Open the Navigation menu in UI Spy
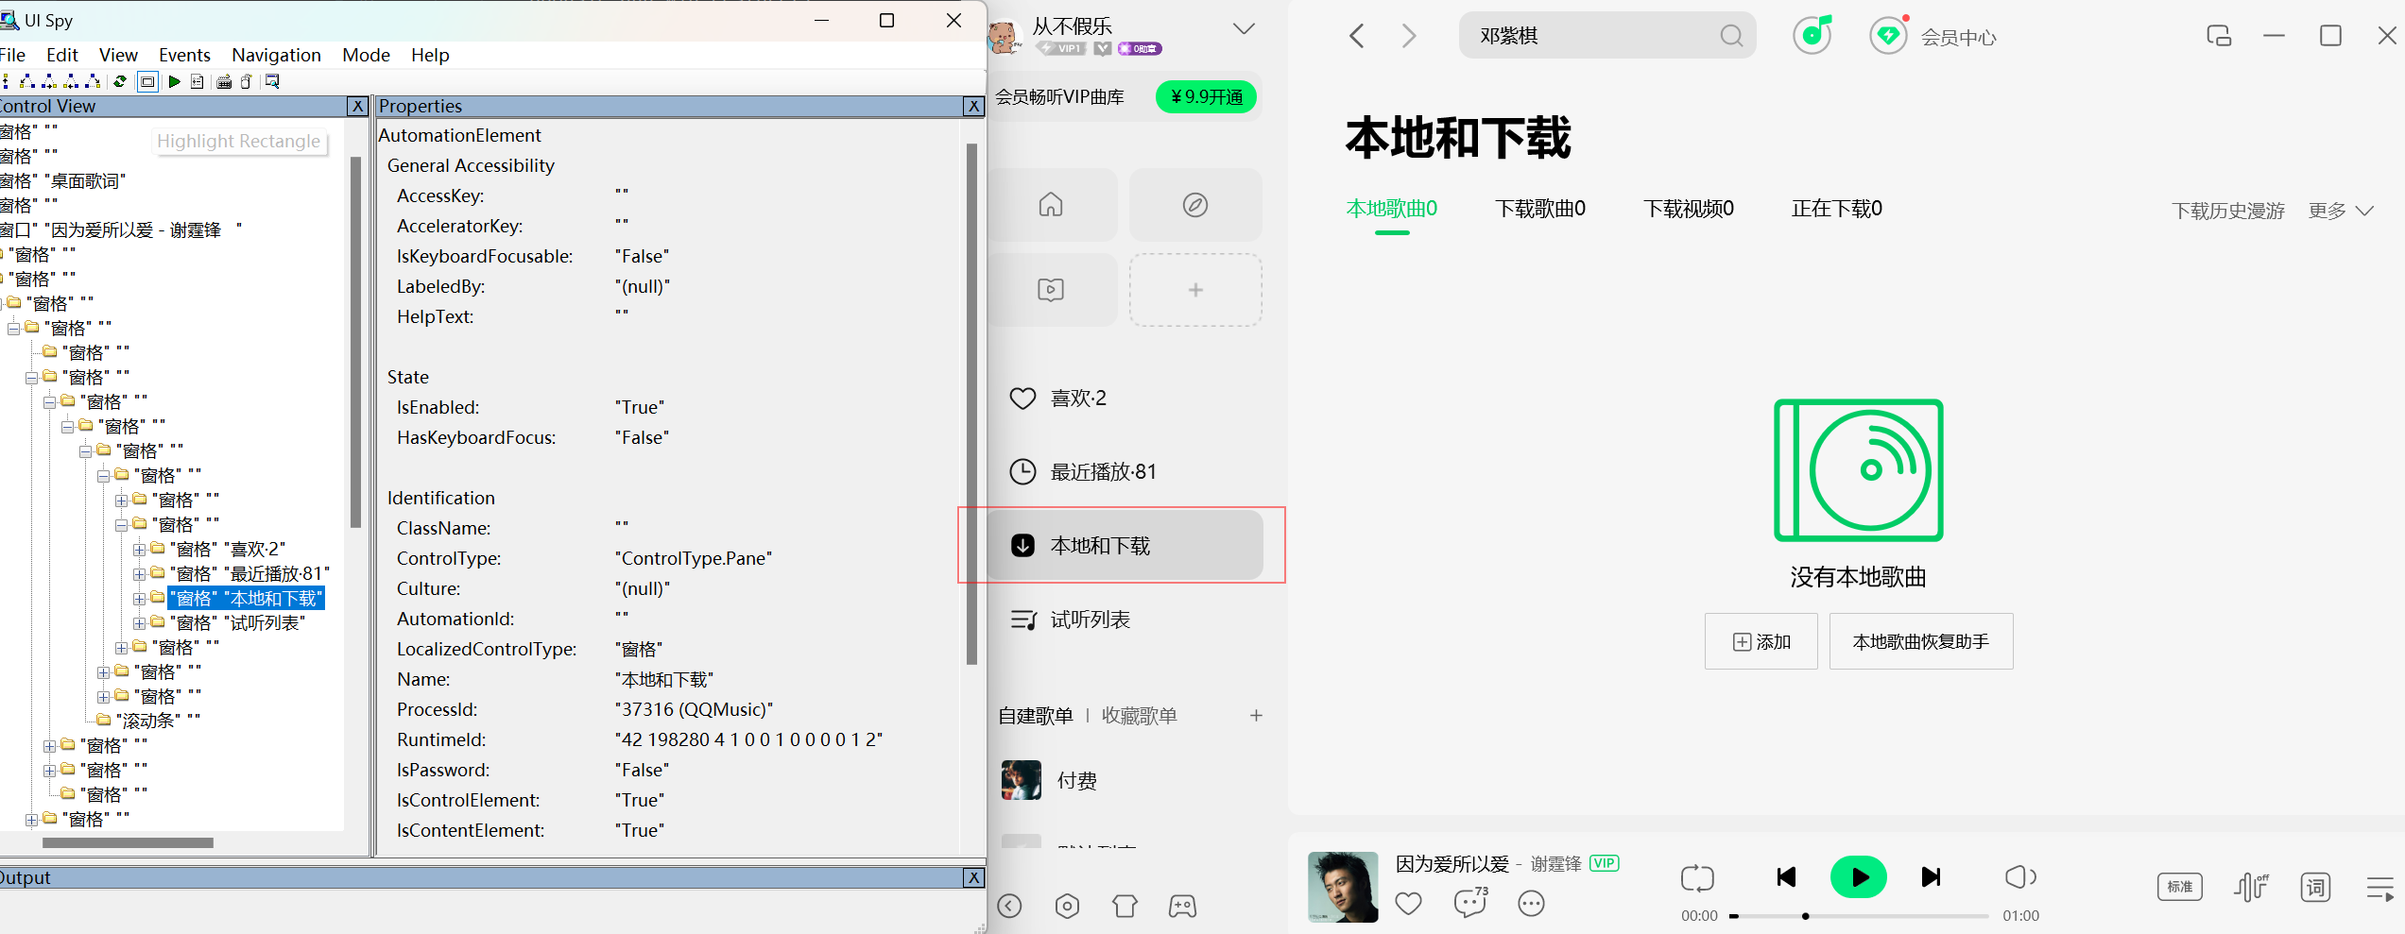2405x934 pixels. click(276, 55)
